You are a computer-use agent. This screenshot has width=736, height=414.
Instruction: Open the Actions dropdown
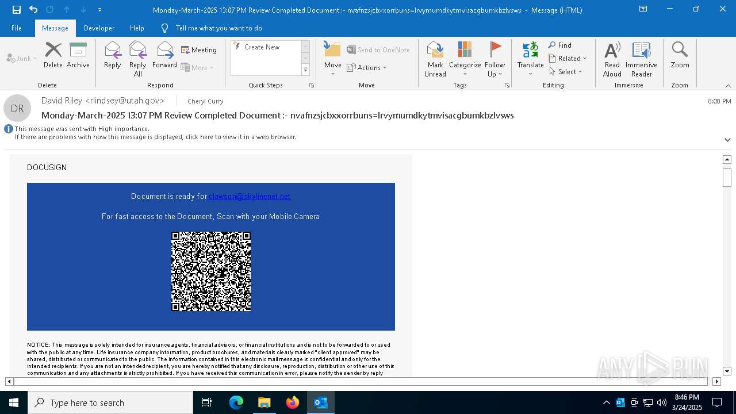[367, 67]
